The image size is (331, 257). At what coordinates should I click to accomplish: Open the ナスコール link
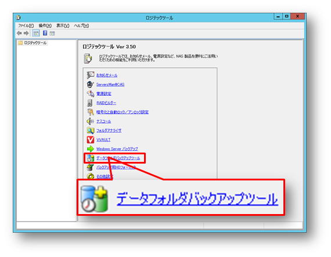point(103,121)
